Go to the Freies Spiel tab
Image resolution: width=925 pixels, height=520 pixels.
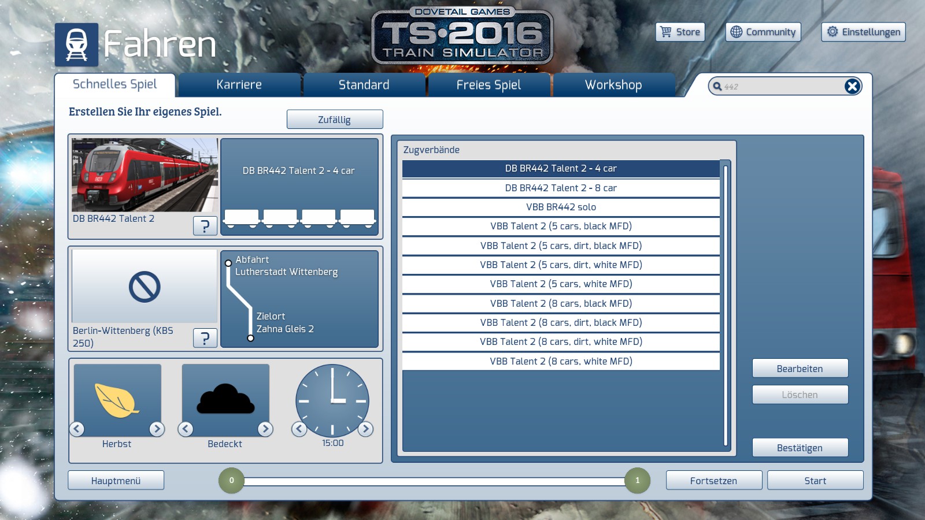(489, 85)
